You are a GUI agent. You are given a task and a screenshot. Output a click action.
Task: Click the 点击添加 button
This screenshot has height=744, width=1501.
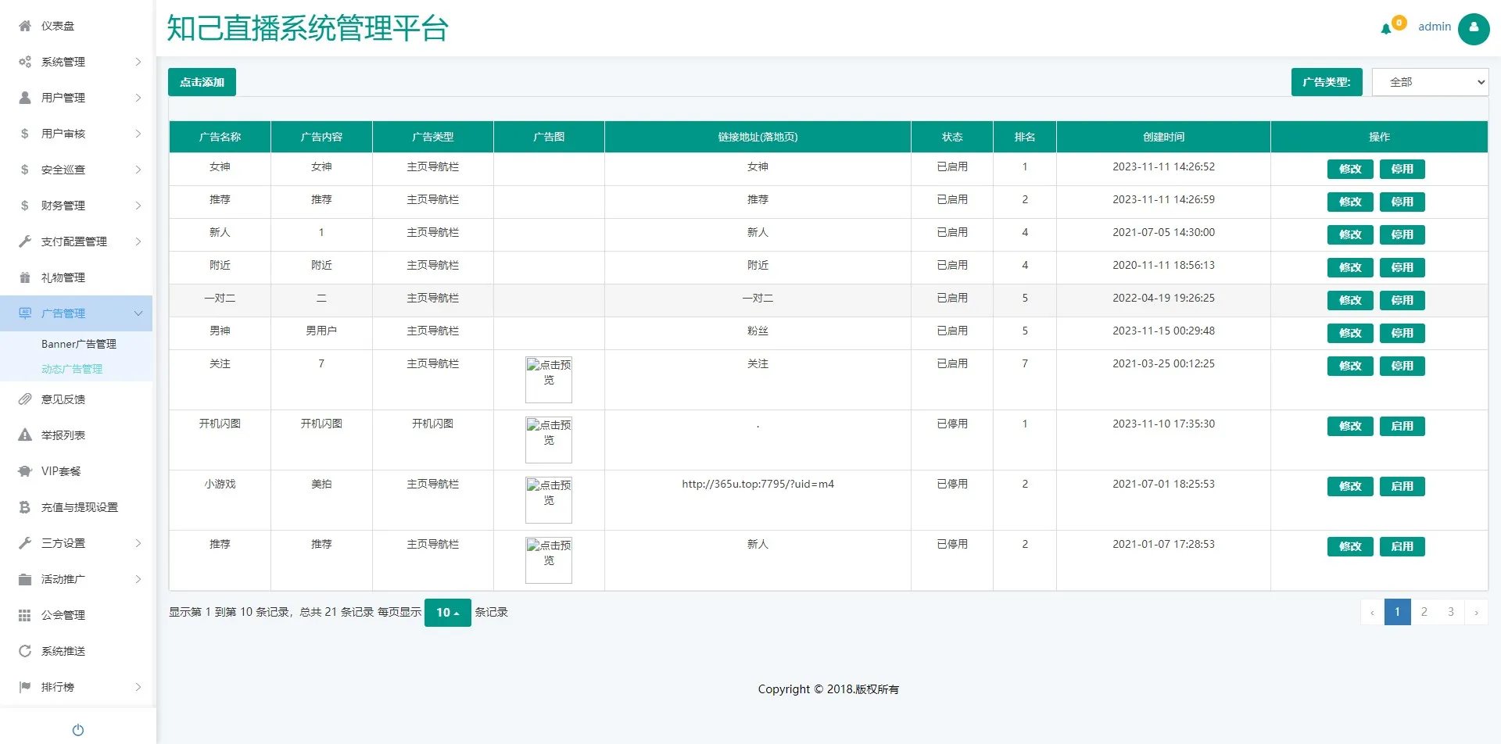pyautogui.click(x=202, y=82)
